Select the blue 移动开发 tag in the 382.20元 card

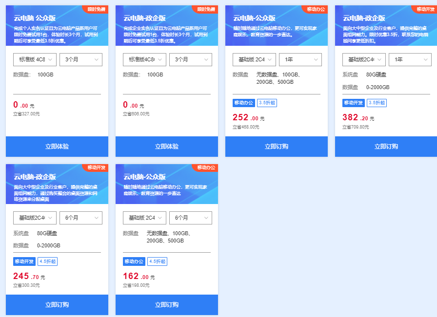(x=354, y=103)
